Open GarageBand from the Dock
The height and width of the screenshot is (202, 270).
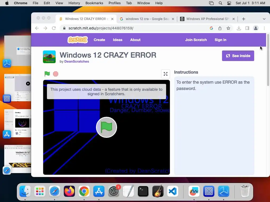[158, 191]
